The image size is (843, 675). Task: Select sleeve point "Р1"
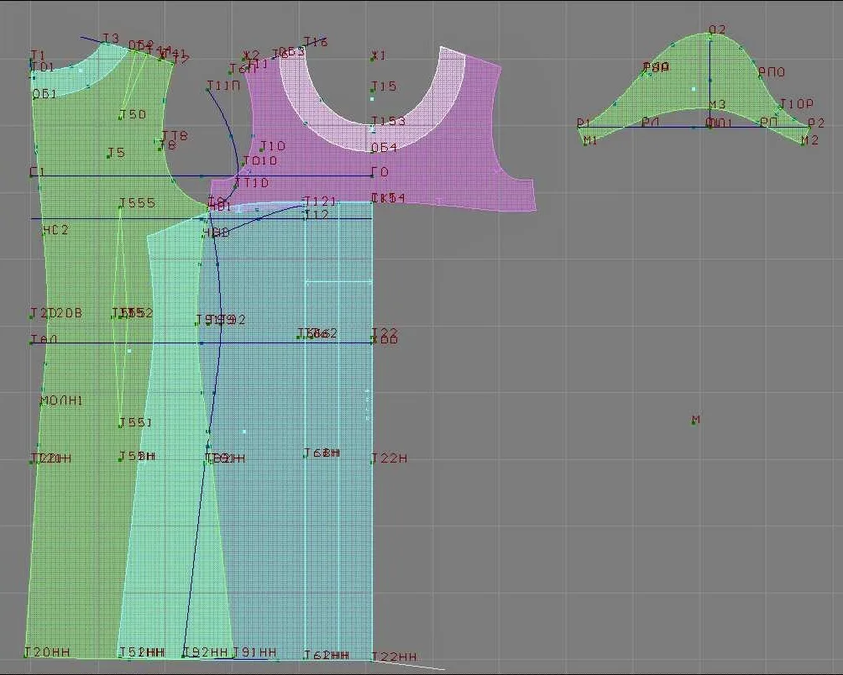[x=584, y=123]
